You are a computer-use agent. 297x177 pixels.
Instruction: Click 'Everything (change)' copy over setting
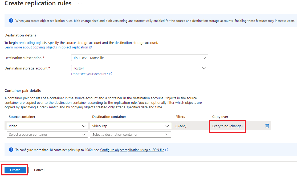point(227,126)
